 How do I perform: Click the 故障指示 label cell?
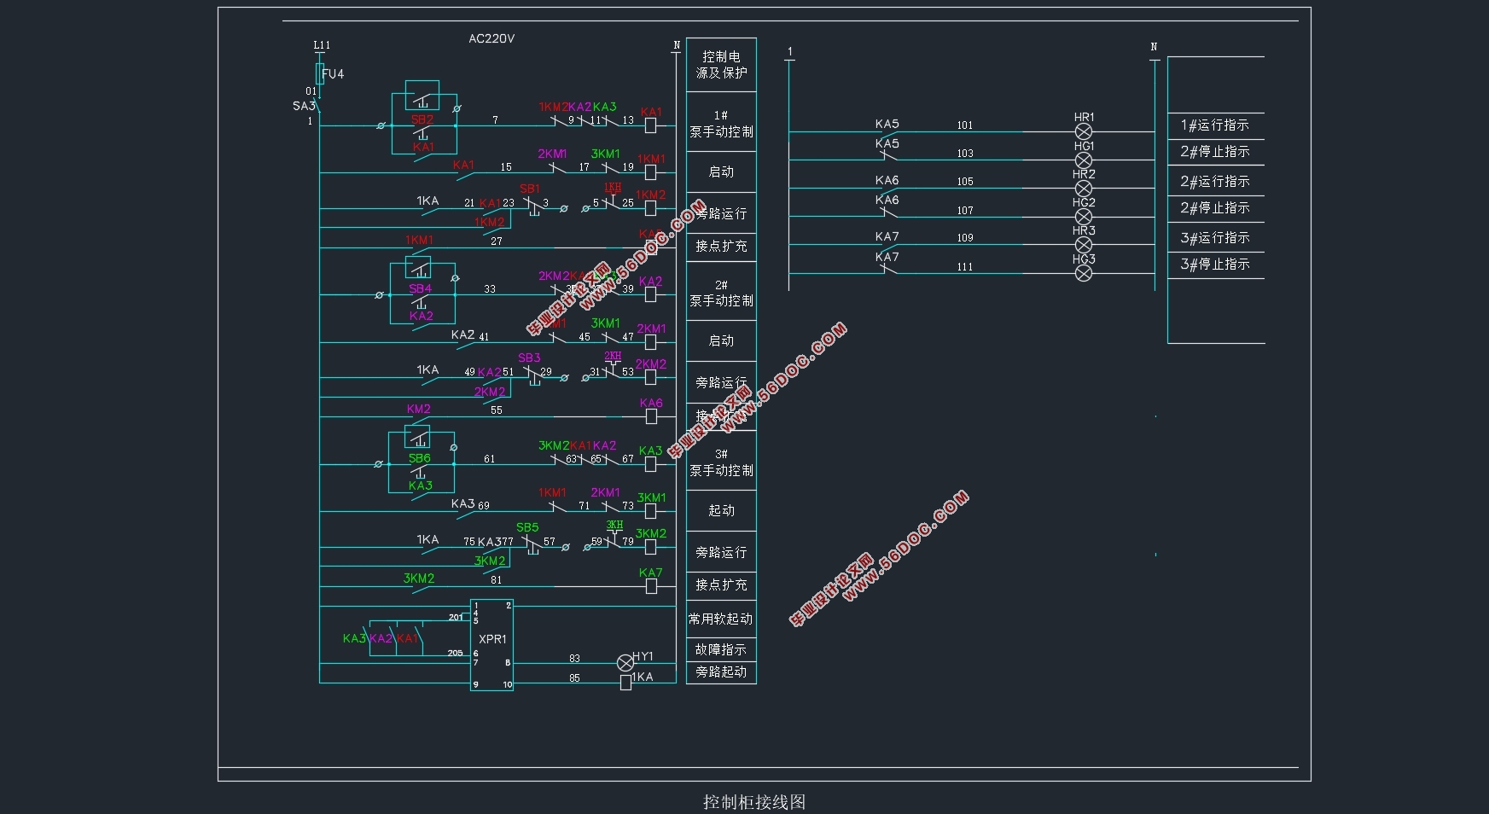pos(721,649)
